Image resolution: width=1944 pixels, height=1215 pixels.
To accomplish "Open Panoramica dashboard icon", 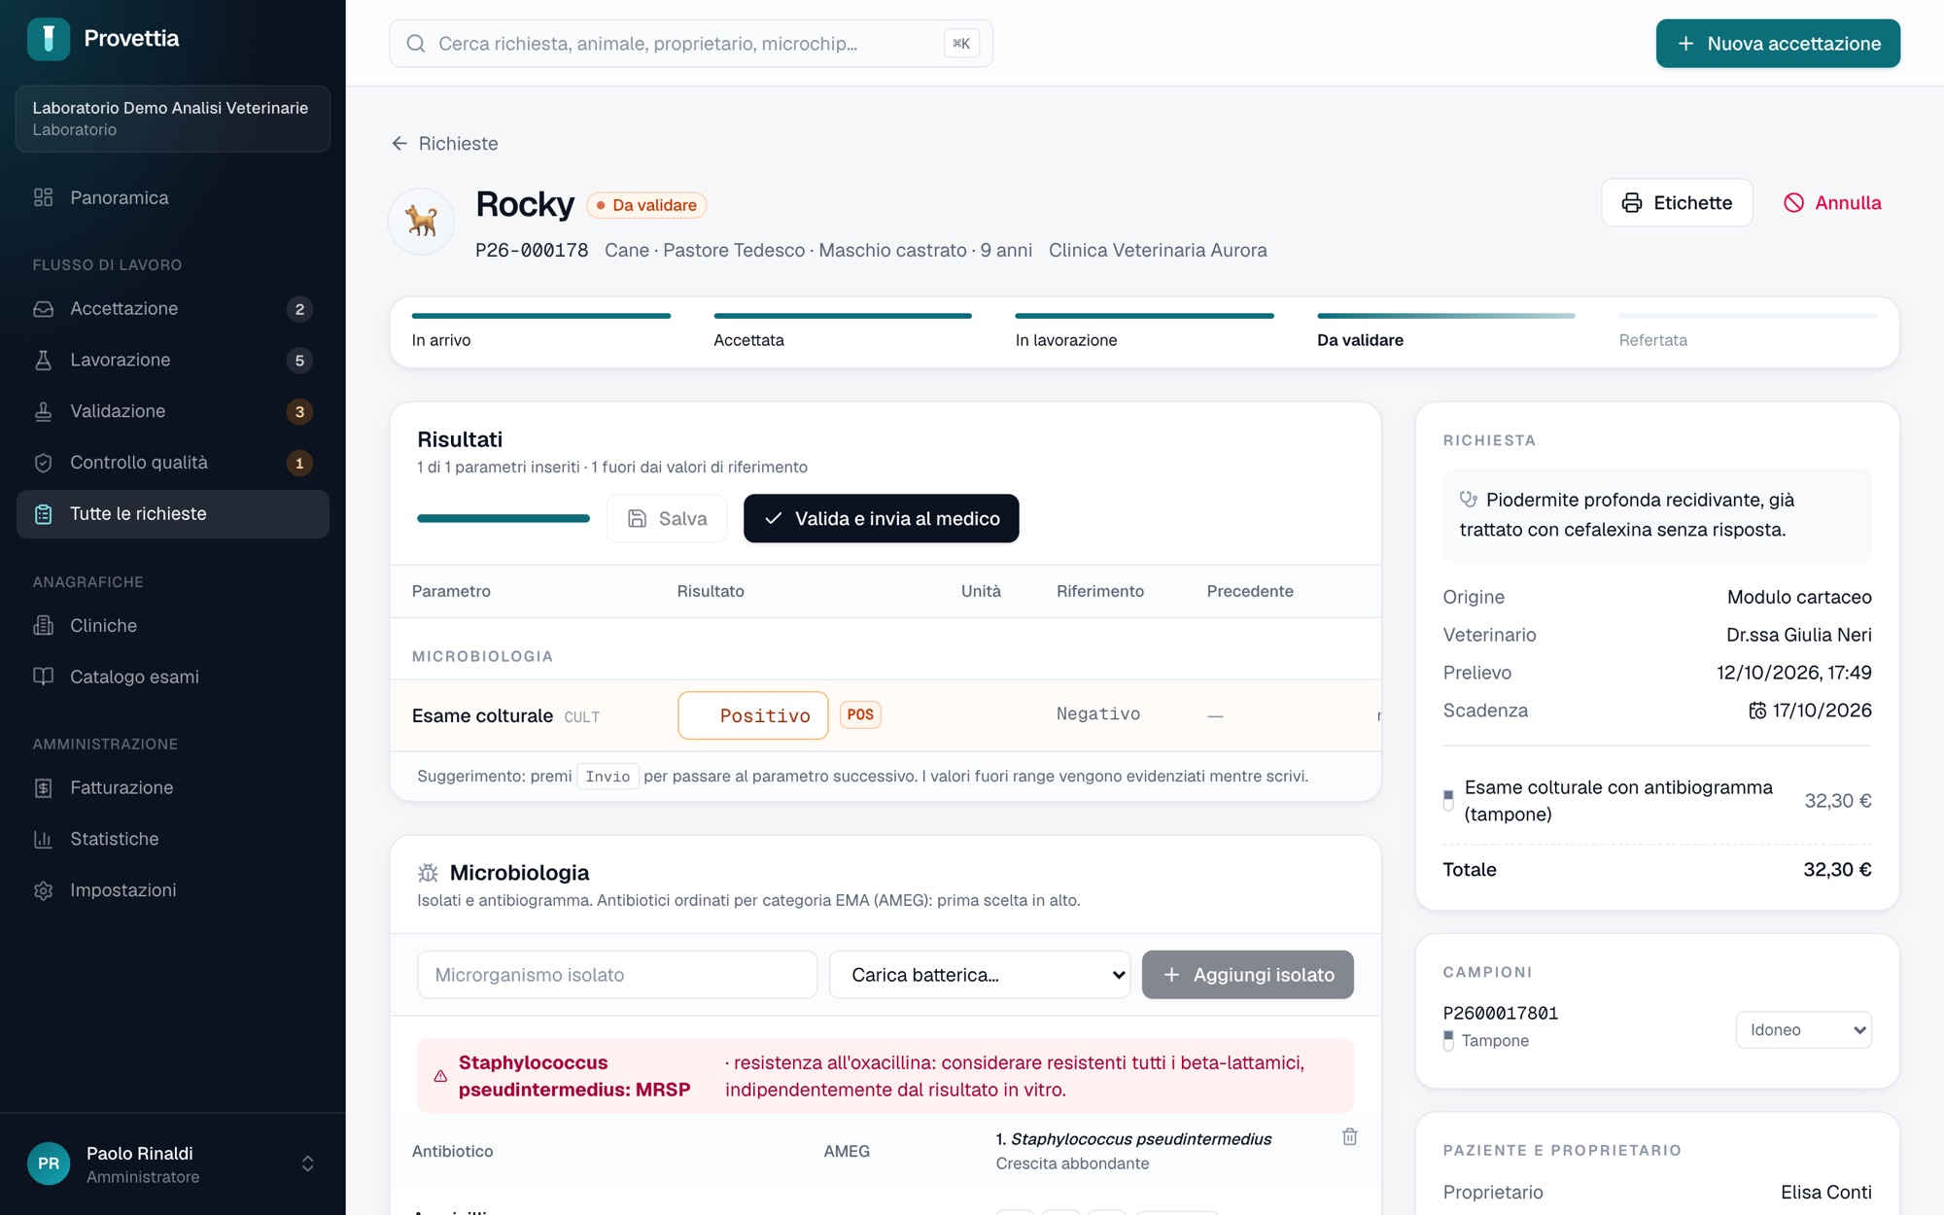I will (43, 197).
